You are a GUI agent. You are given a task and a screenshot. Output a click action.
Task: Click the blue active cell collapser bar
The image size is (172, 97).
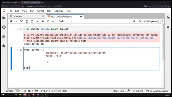pos(11,59)
